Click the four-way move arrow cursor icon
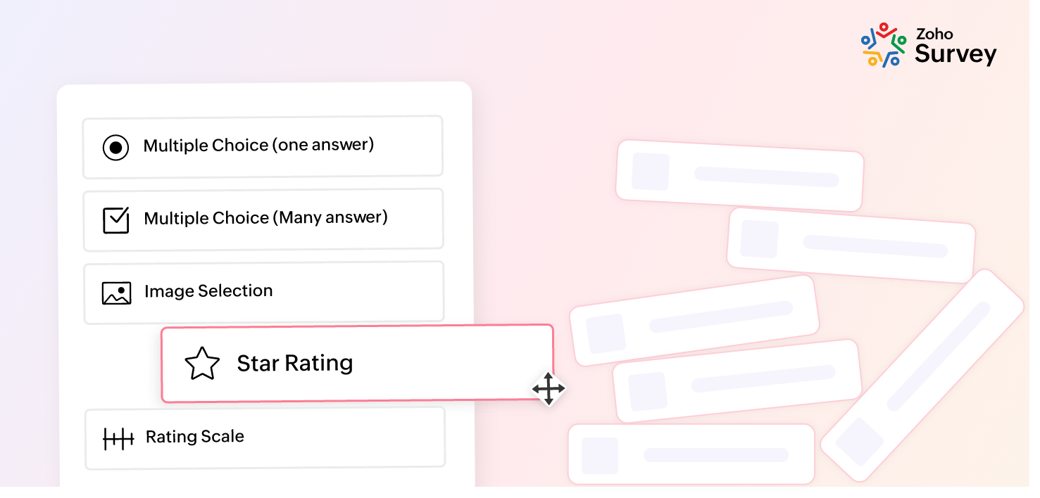Image resolution: width=1040 pixels, height=498 pixels. click(x=549, y=388)
